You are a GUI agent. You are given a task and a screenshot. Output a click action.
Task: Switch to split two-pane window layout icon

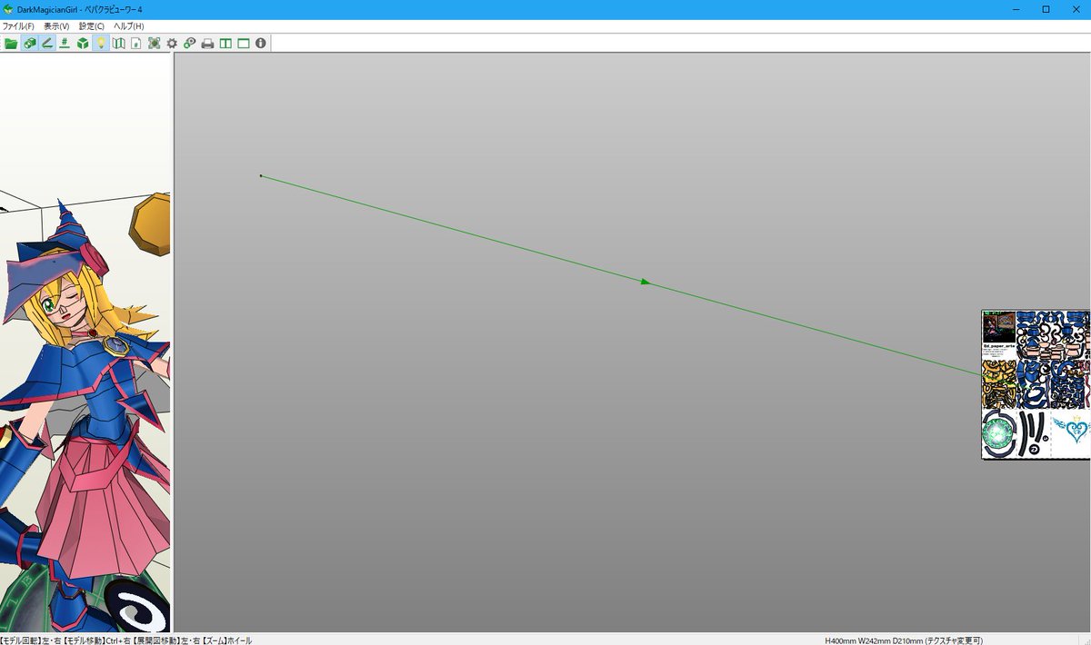point(225,43)
